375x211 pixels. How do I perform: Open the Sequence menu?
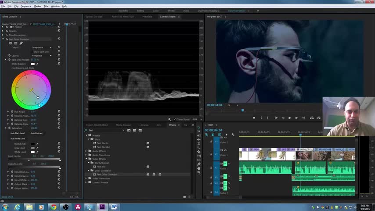click(x=26, y=6)
